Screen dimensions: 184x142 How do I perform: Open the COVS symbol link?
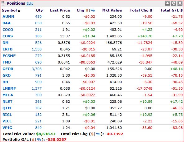pyautogui.click(x=8, y=36)
